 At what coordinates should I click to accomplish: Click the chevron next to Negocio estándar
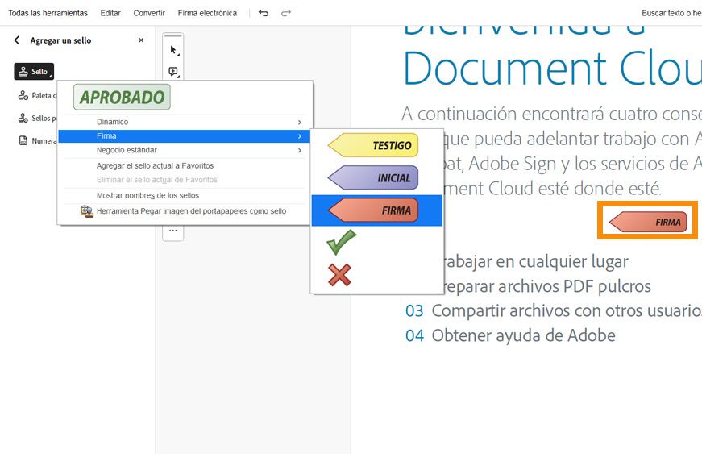300,151
